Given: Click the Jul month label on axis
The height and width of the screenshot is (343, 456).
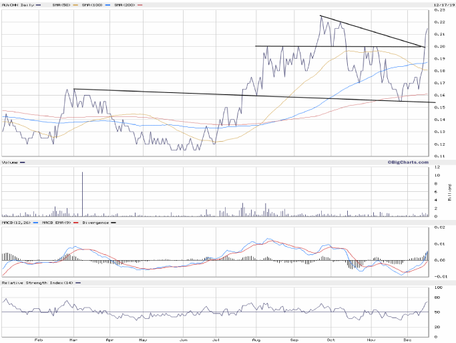Looking at the screenshot, I should tap(215, 339).
